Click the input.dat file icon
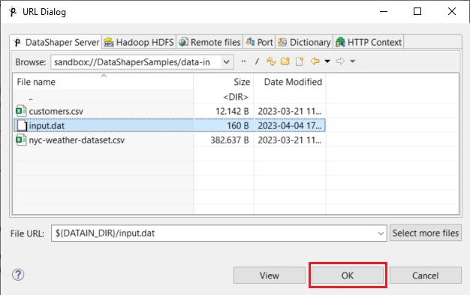This screenshot has height=295, width=470. coord(22,125)
